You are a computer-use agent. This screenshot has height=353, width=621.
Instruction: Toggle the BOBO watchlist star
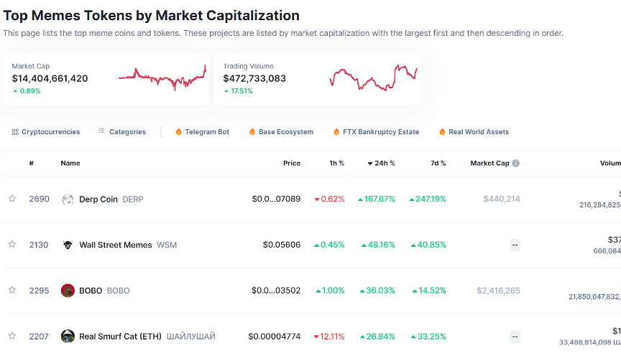click(12, 291)
